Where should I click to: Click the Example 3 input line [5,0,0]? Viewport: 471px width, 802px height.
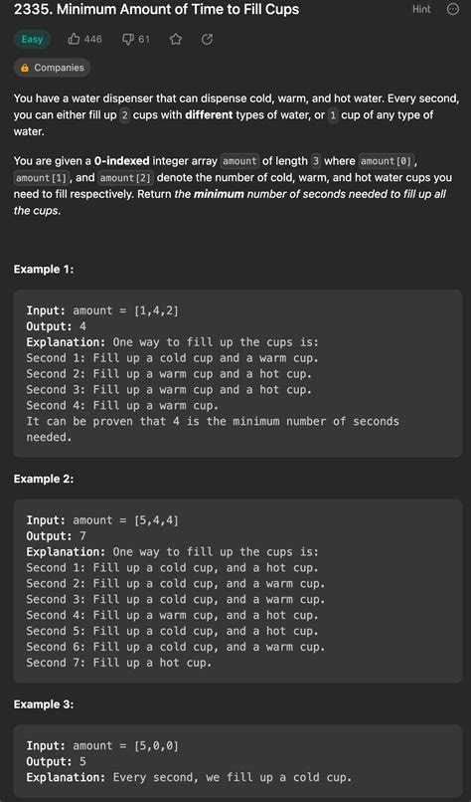[102, 745]
